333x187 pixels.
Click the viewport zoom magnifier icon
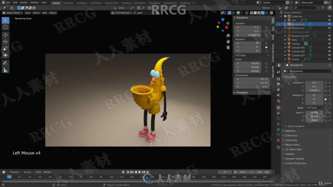[x=228, y=36]
